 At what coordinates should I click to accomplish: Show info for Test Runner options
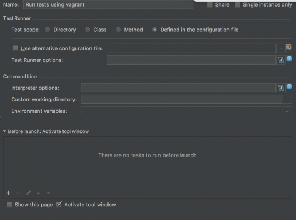click(289, 59)
